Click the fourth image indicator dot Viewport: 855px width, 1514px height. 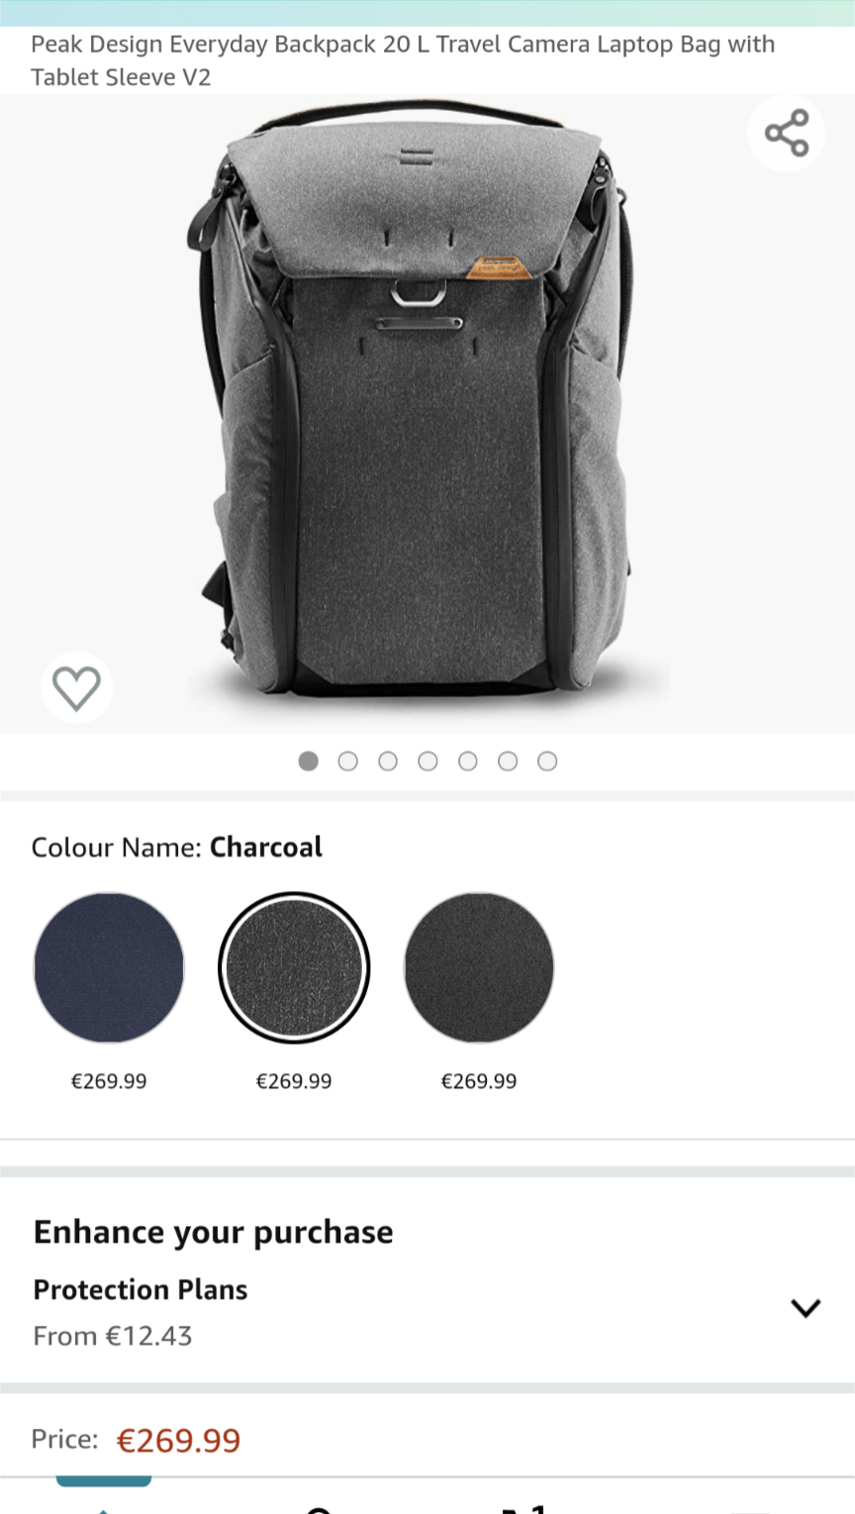point(427,760)
